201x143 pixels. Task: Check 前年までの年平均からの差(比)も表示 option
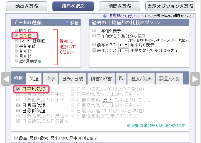94,50
